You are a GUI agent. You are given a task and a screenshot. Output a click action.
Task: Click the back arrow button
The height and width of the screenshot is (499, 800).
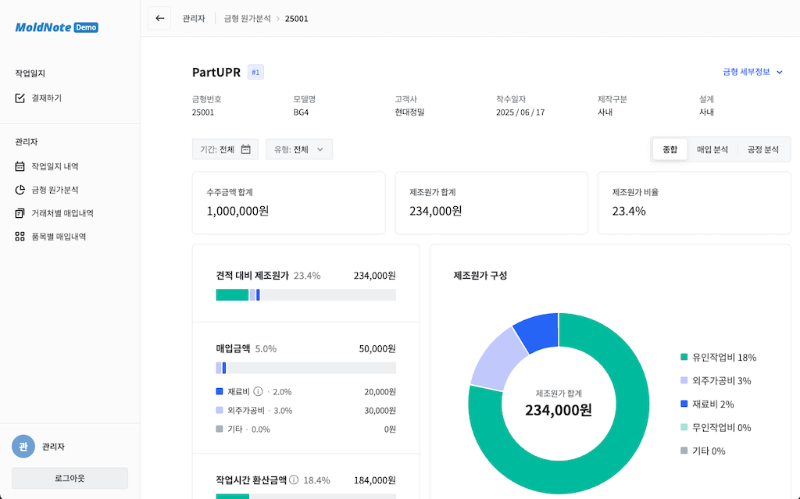[160, 18]
